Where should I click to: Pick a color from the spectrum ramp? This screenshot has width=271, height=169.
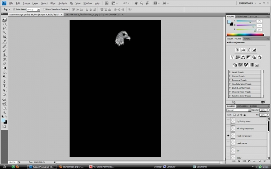(245, 35)
